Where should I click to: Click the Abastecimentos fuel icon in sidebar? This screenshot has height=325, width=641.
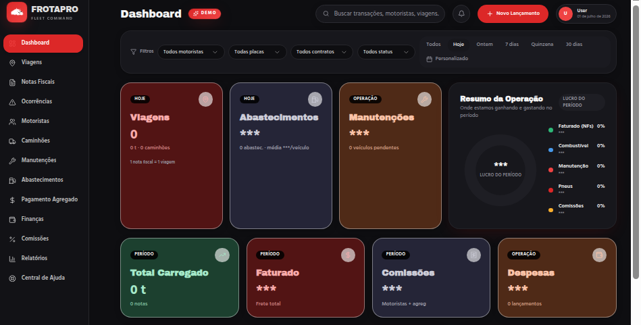pyautogui.click(x=12, y=180)
